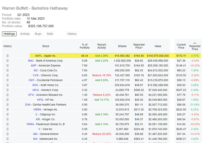Select the Holdings tab
Screen dimensions: 202x143
pyautogui.click(x=9, y=34)
